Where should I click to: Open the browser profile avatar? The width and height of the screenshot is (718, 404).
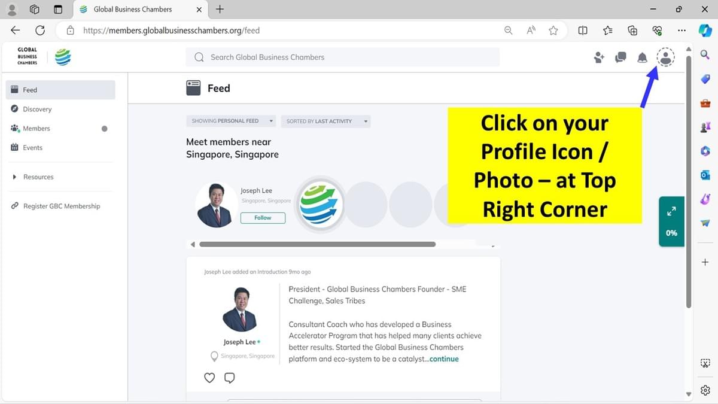[12, 10]
